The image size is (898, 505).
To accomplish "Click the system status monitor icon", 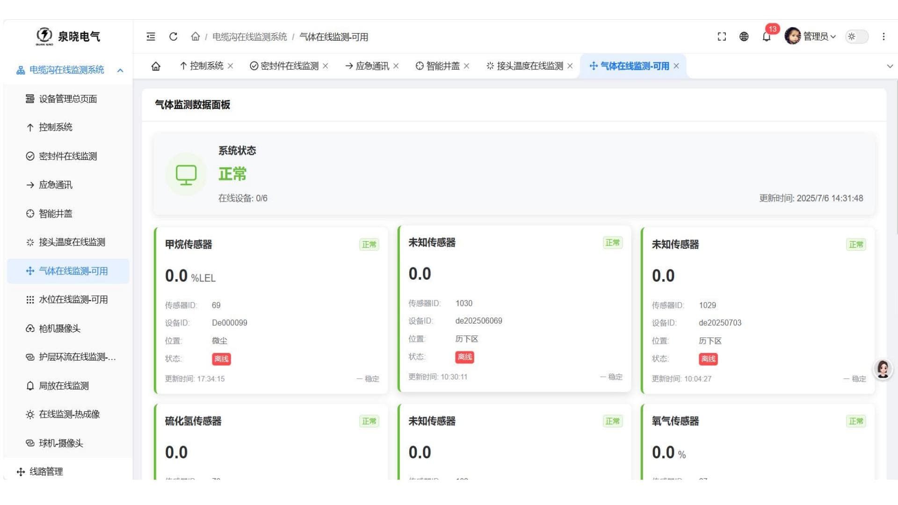I will click(x=186, y=174).
